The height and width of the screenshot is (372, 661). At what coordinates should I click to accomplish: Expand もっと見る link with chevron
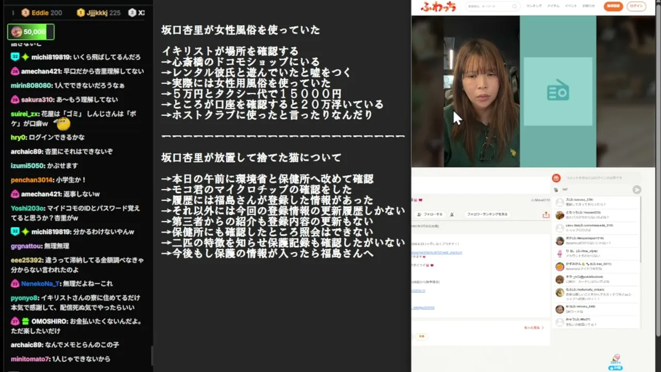(533, 328)
